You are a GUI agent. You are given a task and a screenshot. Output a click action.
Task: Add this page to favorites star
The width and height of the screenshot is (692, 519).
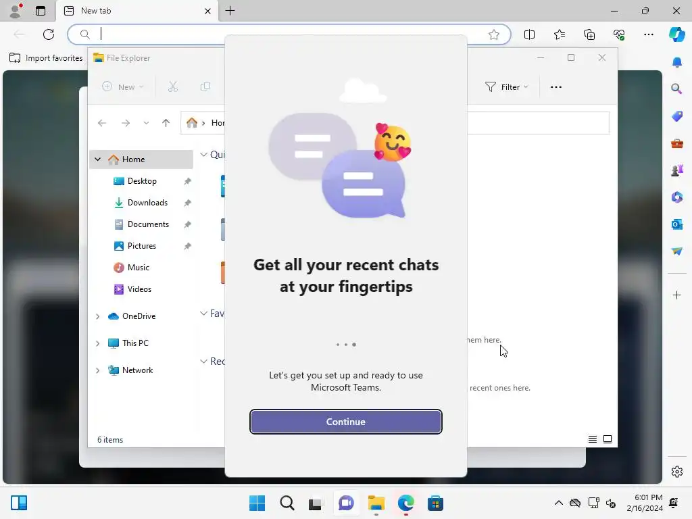[x=494, y=34]
